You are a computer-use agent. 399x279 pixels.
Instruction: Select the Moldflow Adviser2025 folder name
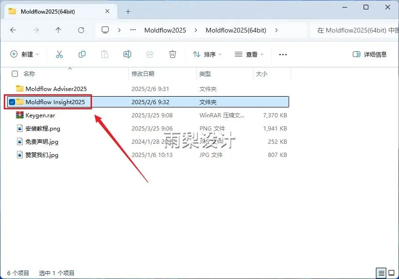click(x=56, y=89)
